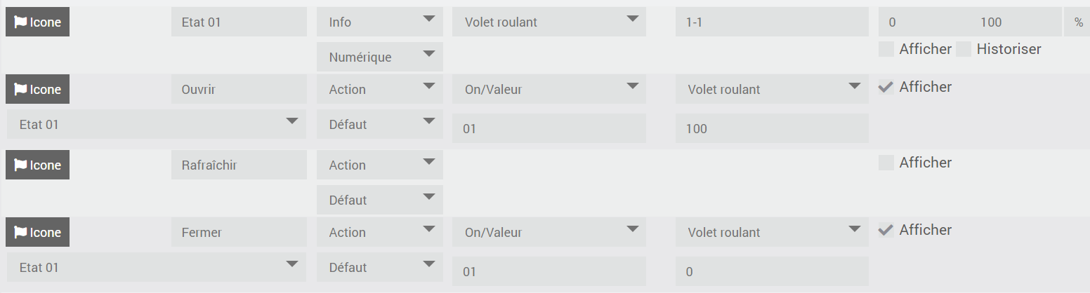
Task: Open On/Valeur dropdown in Ouvrir row
Action: click(549, 90)
